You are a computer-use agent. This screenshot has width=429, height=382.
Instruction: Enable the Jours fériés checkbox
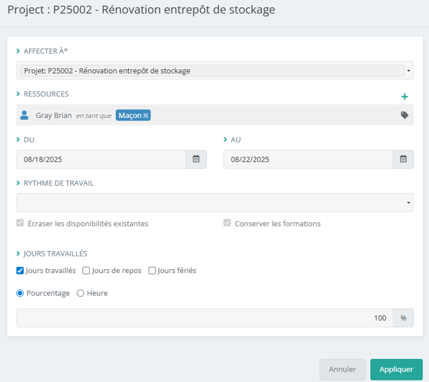pyautogui.click(x=152, y=270)
